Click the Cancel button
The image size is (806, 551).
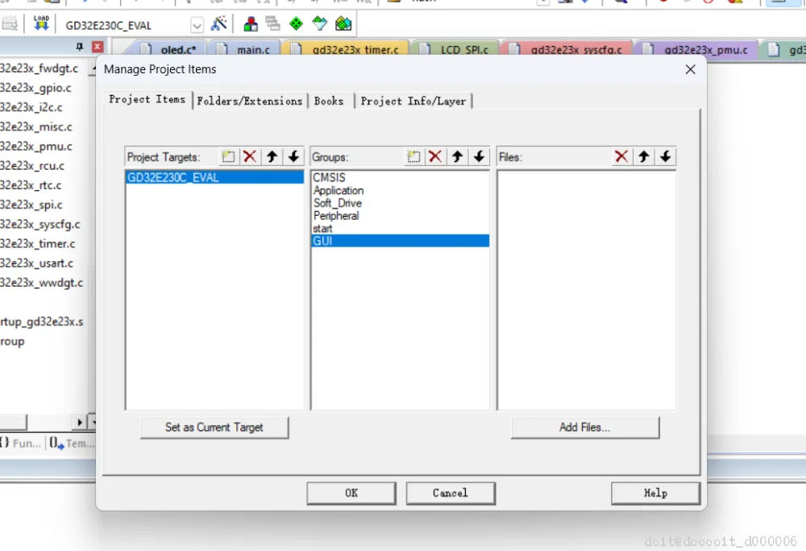(x=451, y=493)
